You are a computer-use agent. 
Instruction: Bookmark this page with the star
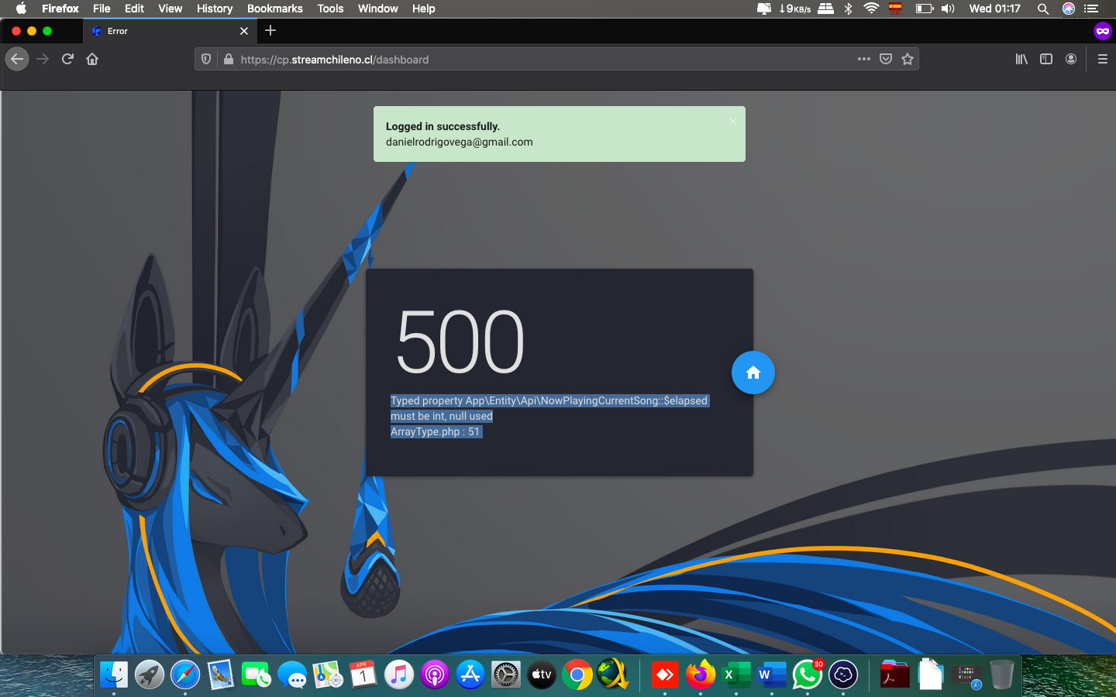click(x=908, y=59)
